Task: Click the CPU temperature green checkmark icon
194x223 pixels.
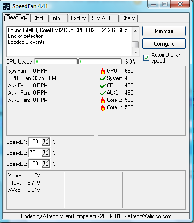Action: [x=103, y=86]
